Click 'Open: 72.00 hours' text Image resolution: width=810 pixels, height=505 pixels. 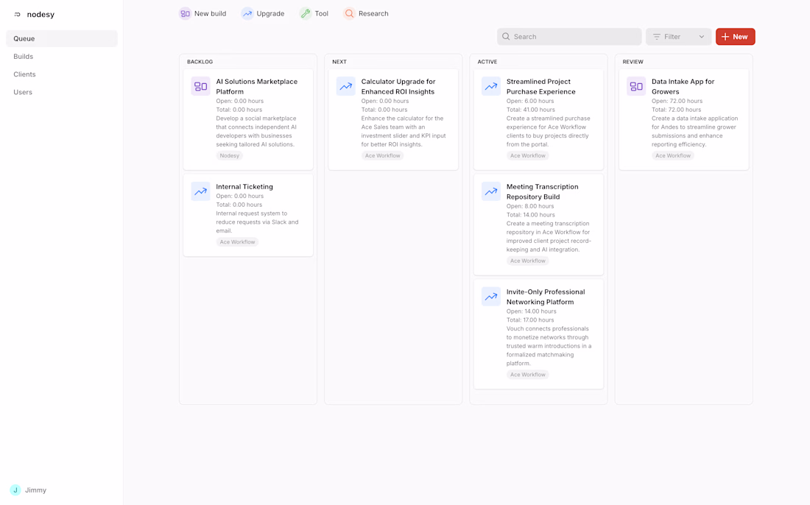tap(677, 101)
